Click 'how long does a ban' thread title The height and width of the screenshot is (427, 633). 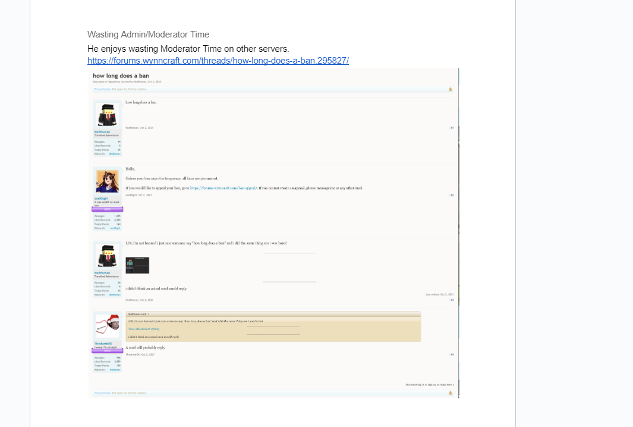(121, 76)
